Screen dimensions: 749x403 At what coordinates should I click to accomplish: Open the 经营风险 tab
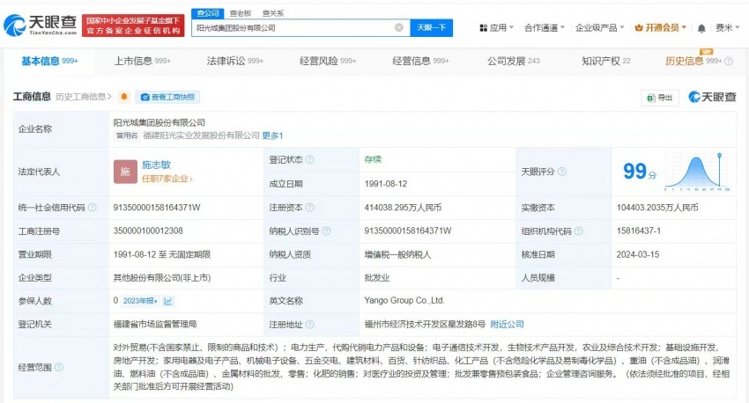(x=328, y=61)
